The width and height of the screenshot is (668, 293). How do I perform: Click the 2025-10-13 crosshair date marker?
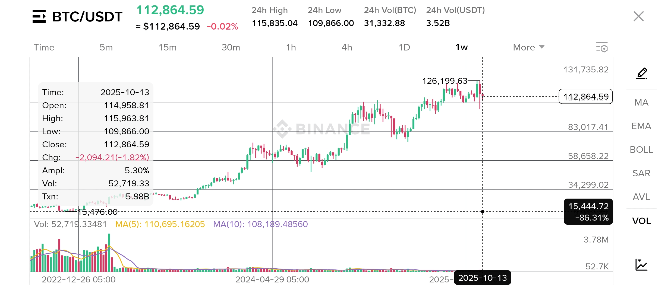tap(482, 278)
